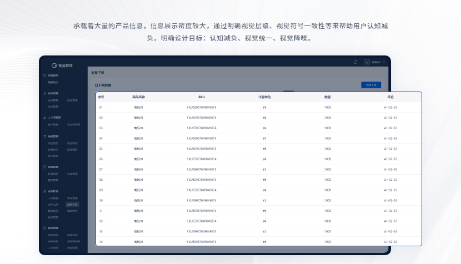Select the 系统首页 sidebar heading
This screenshot has height=264, width=461.
pos(53,75)
